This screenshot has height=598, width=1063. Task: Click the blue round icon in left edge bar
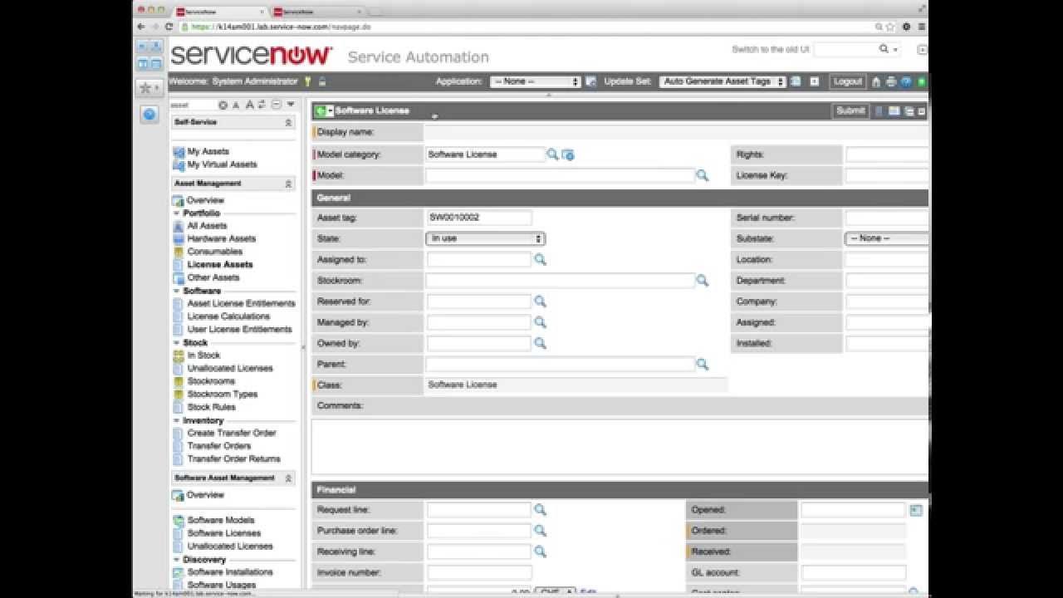[149, 115]
